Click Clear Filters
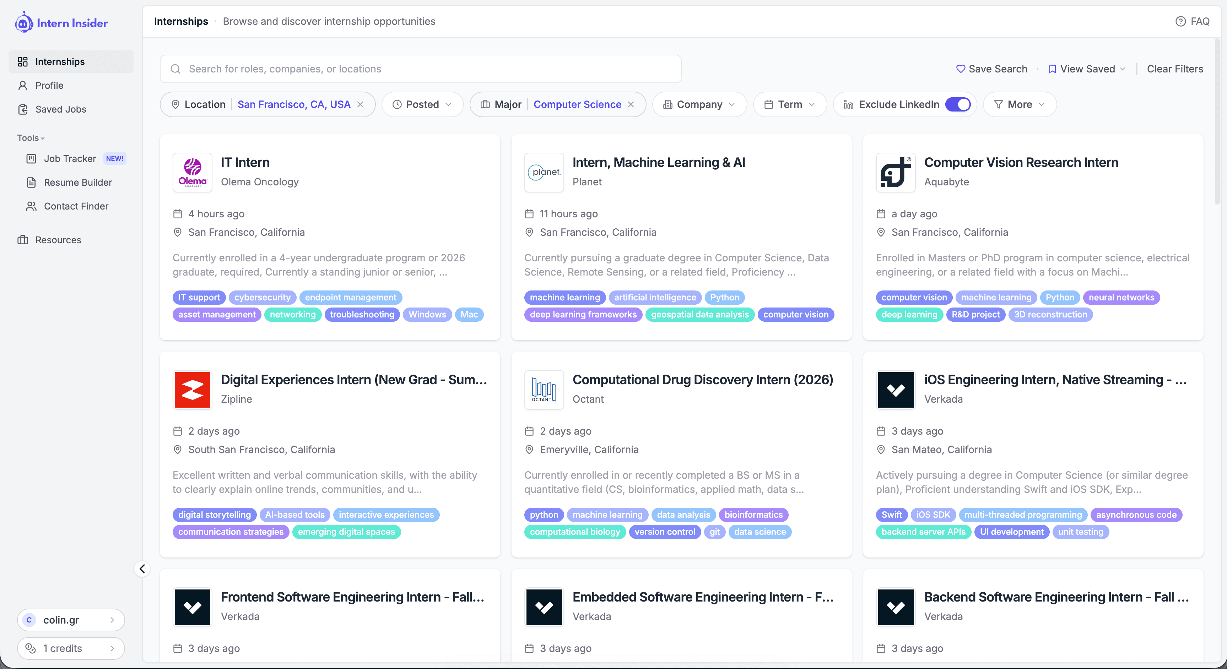The width and height of the screenshot is (1227, 669). 1175,69
